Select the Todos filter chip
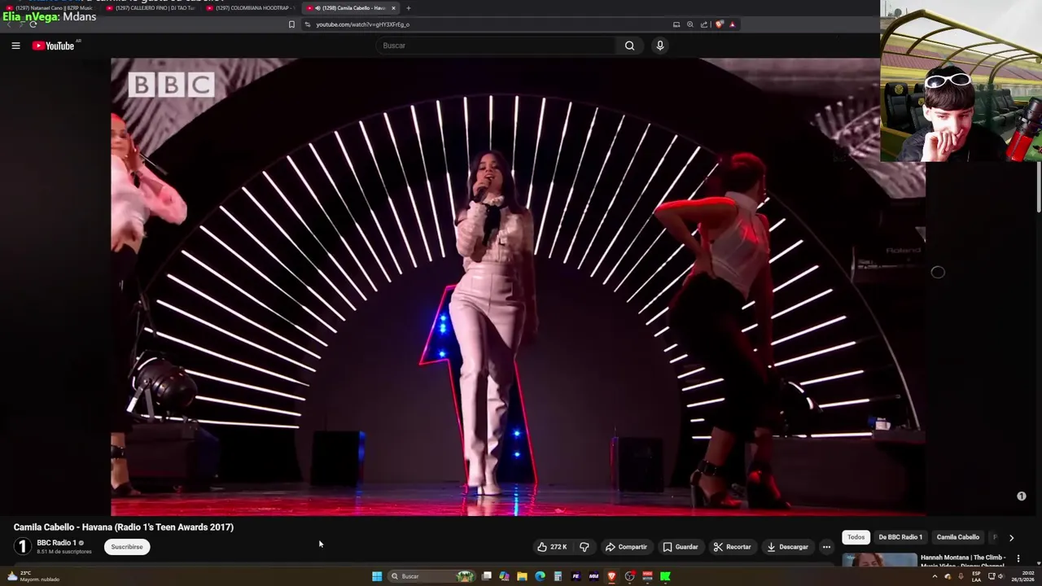This screenshot has width=1042, height=586. click(x=856, y=537)
